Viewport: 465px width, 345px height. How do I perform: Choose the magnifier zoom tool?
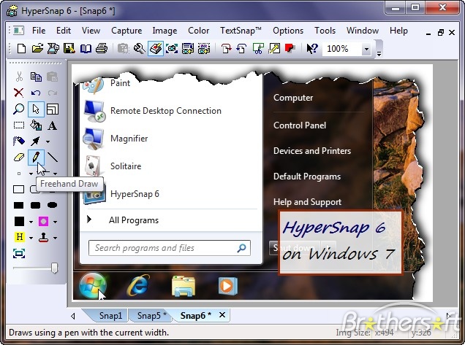[19, 109]
